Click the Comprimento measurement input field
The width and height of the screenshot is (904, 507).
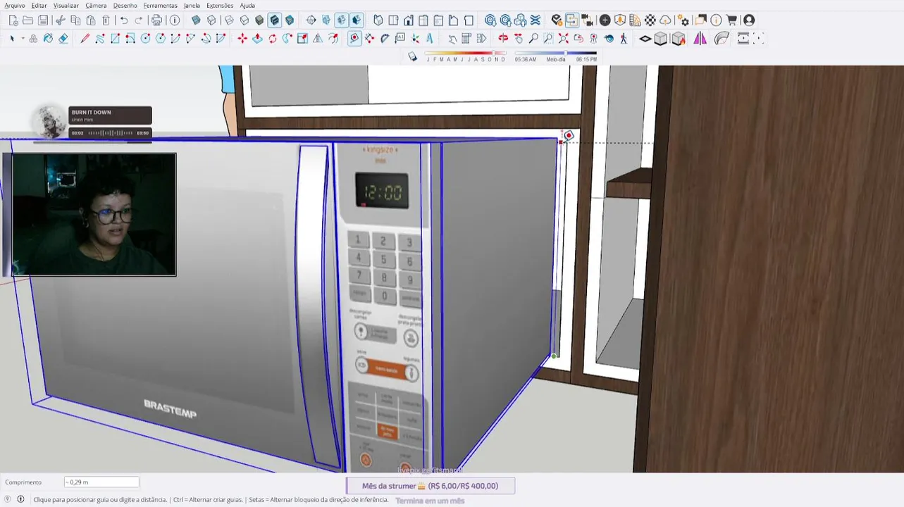point(101,482)
